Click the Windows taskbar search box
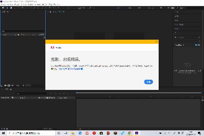 [31, 133]
